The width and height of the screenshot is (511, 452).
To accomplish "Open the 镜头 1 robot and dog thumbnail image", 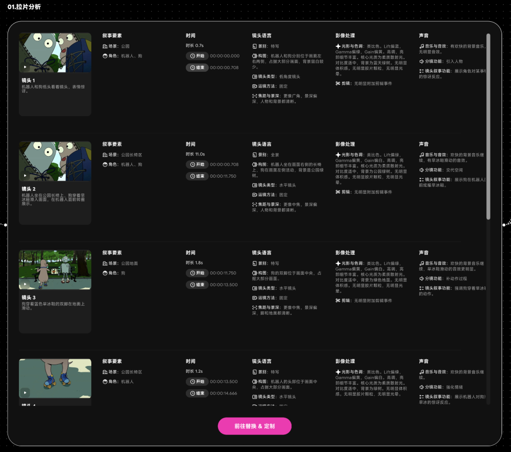I will click(x=55, y=52).
